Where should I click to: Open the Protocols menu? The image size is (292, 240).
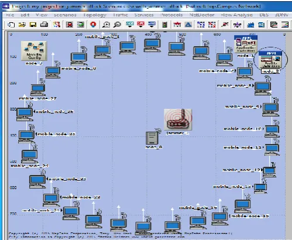point(171,15)
